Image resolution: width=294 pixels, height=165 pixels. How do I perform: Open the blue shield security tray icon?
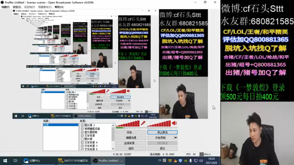180,161
